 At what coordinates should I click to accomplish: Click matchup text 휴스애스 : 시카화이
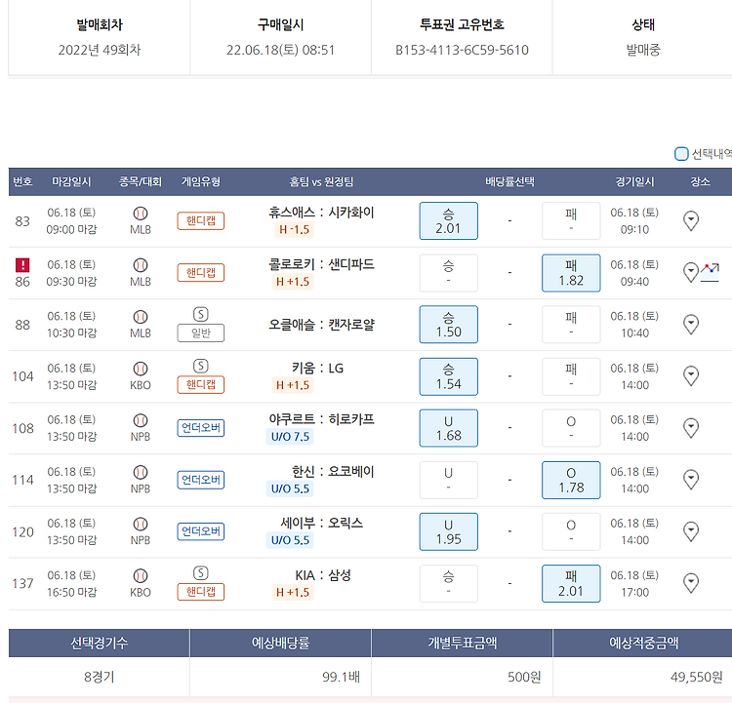[x=321, y=213]
